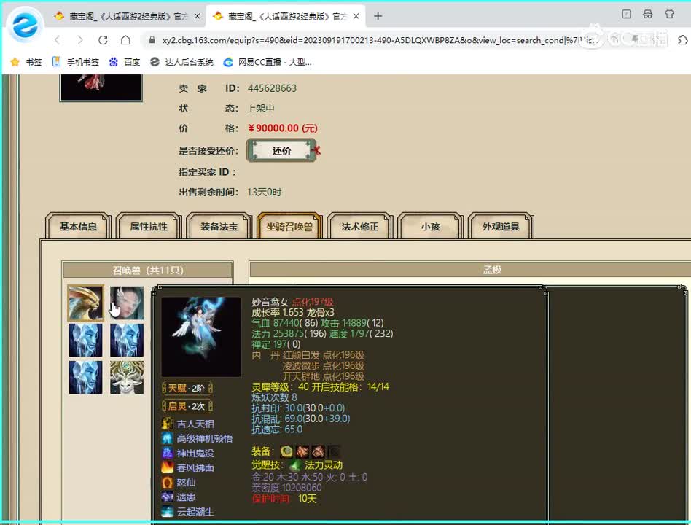Click the 孟极 panel header
The height and width of the screenshot is (525, 691).
point(469,270)
